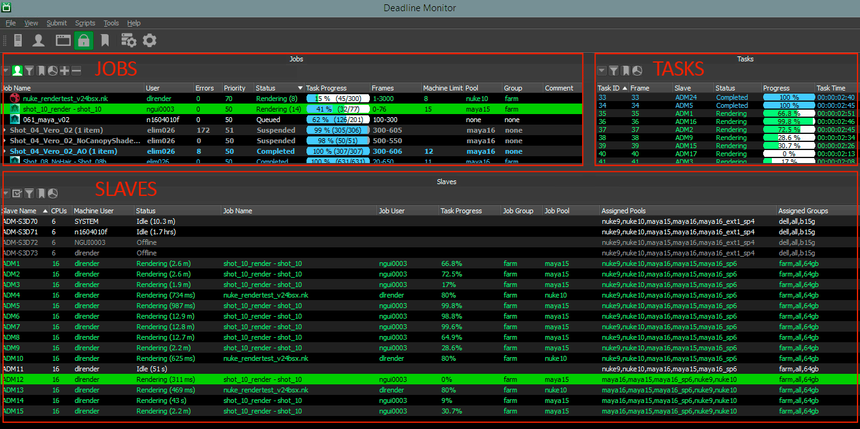Click the pie chart icon in the Tasks panel
The image size is (860, 429).
637,70
